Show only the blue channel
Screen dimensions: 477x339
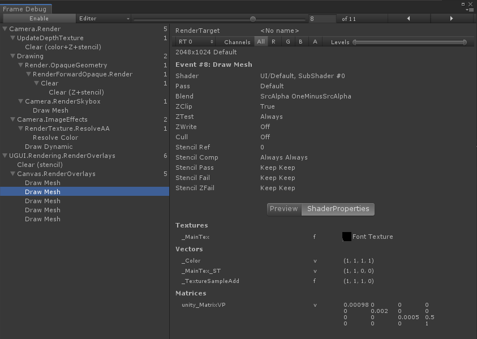click(301, 42)
